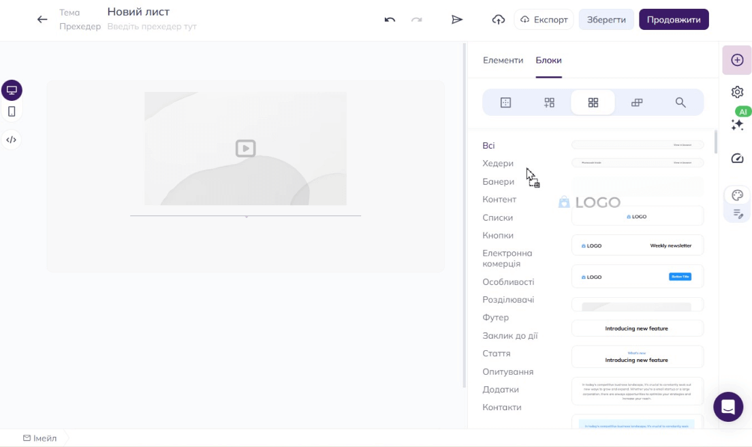Select the add-module grid icon

[549, 102]
